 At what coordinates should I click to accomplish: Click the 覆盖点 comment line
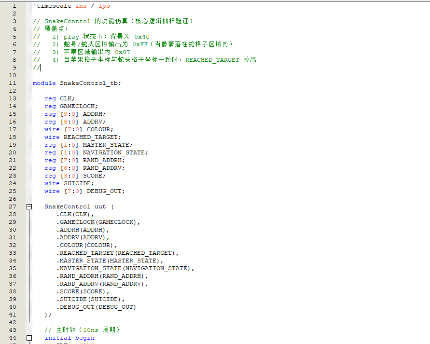click(x=51, y=29)
